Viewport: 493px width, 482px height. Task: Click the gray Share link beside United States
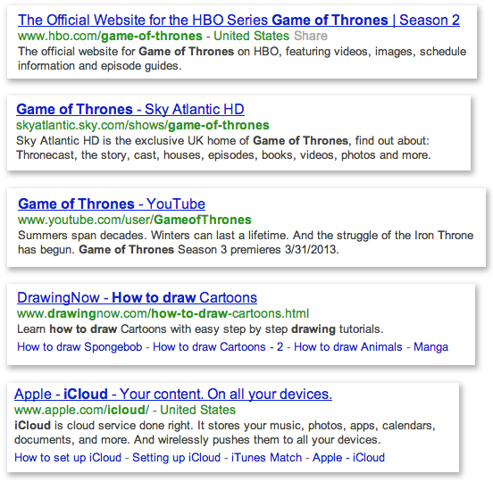(311, 36)
